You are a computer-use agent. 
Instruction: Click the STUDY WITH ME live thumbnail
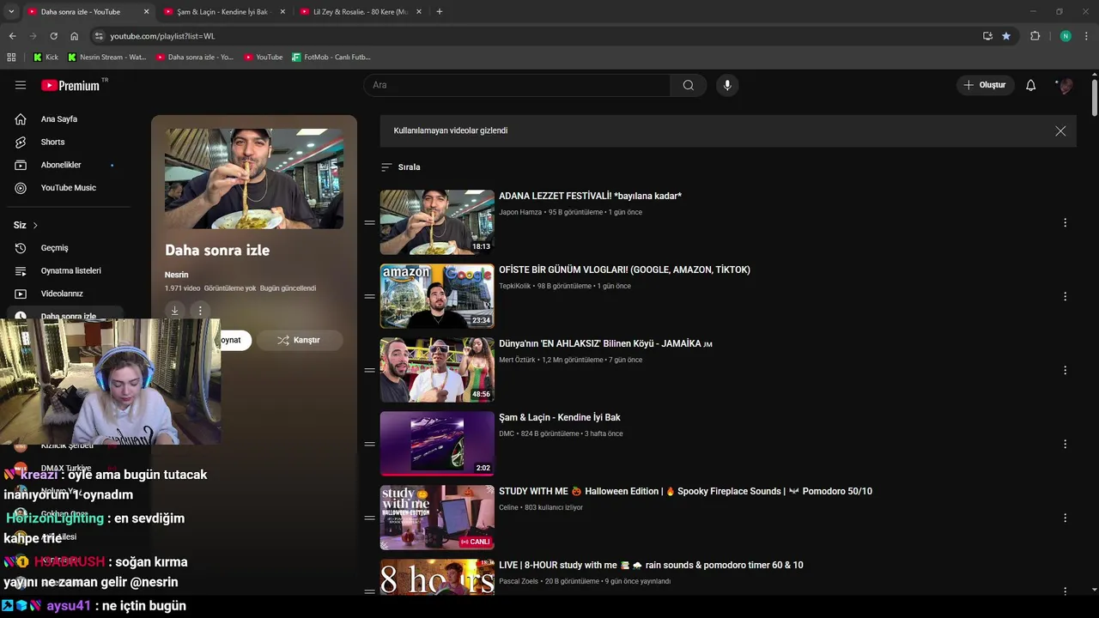tap(437, 518)
